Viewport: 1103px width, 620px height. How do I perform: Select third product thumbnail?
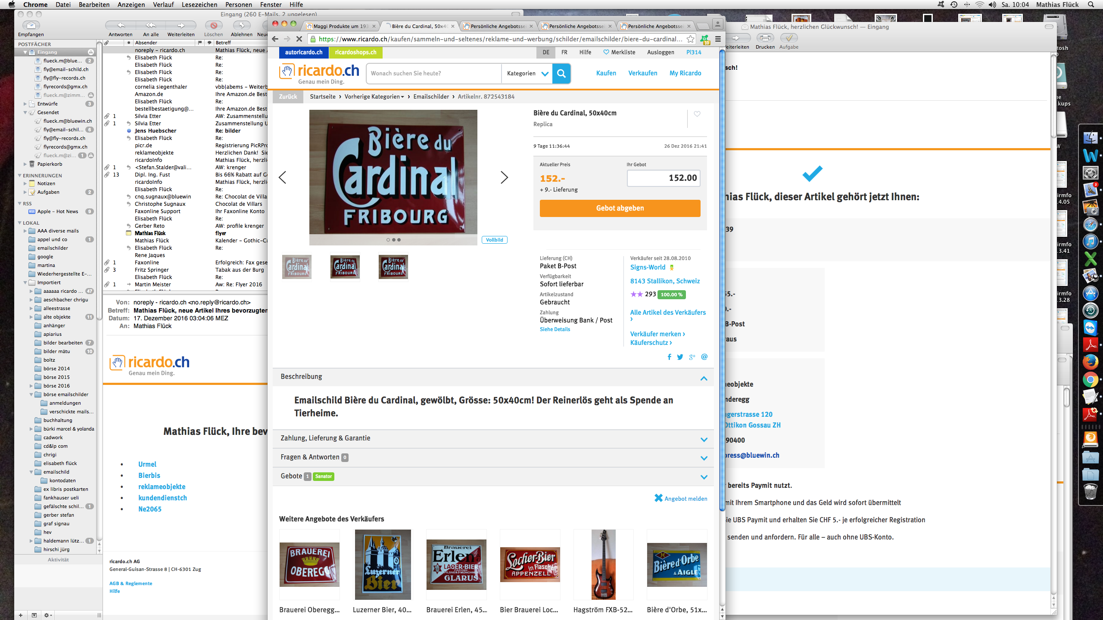393,267
